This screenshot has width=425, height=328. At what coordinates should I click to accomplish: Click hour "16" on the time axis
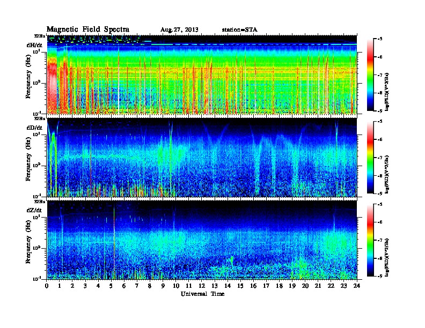tap(253, 286)
